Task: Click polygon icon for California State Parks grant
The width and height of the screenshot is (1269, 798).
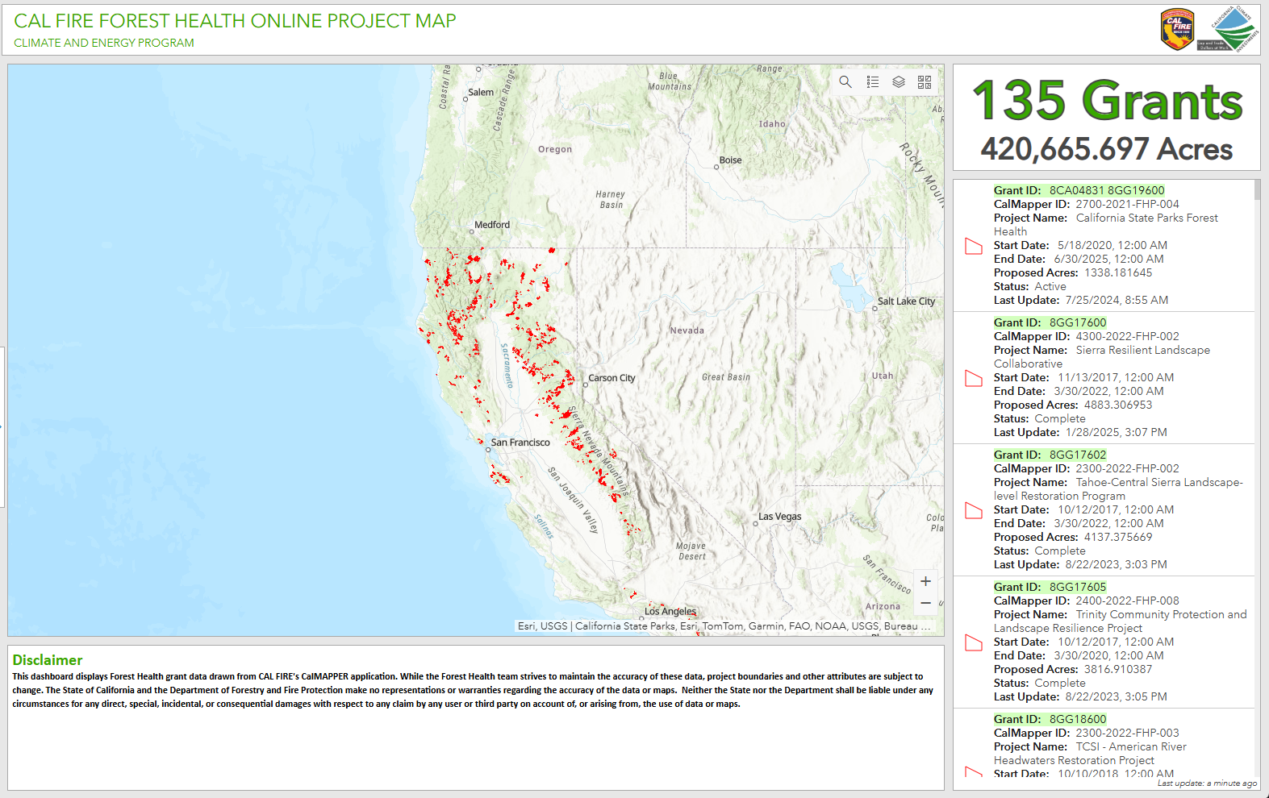Action: (x=974, y=246)
